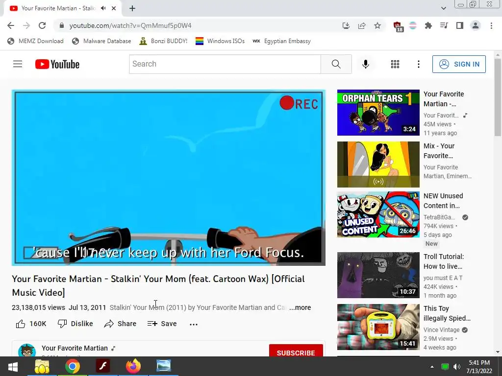Open a new tab with plus

click(x=132, y=9)
